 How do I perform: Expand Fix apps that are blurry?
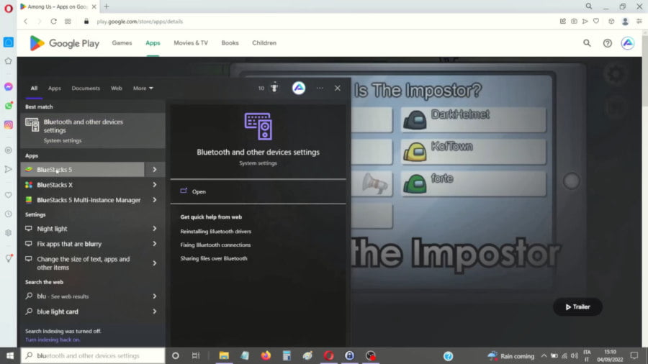pyautogui.click(x=155, y=243)
